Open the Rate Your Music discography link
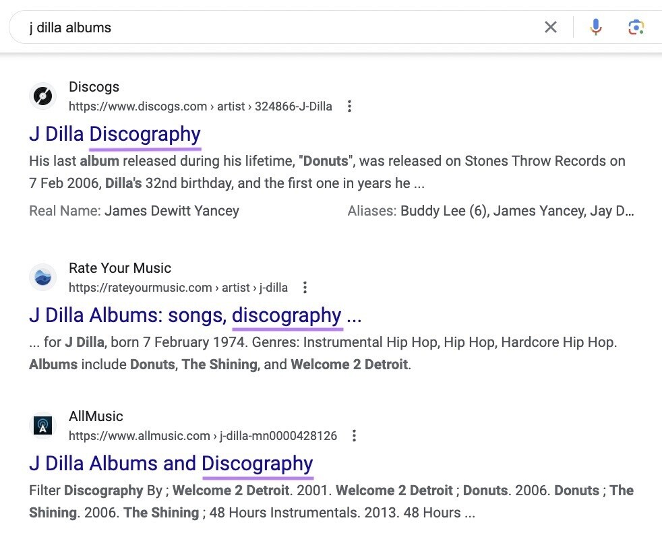Screen dimensions: 662x539 (x=195, y=315)
